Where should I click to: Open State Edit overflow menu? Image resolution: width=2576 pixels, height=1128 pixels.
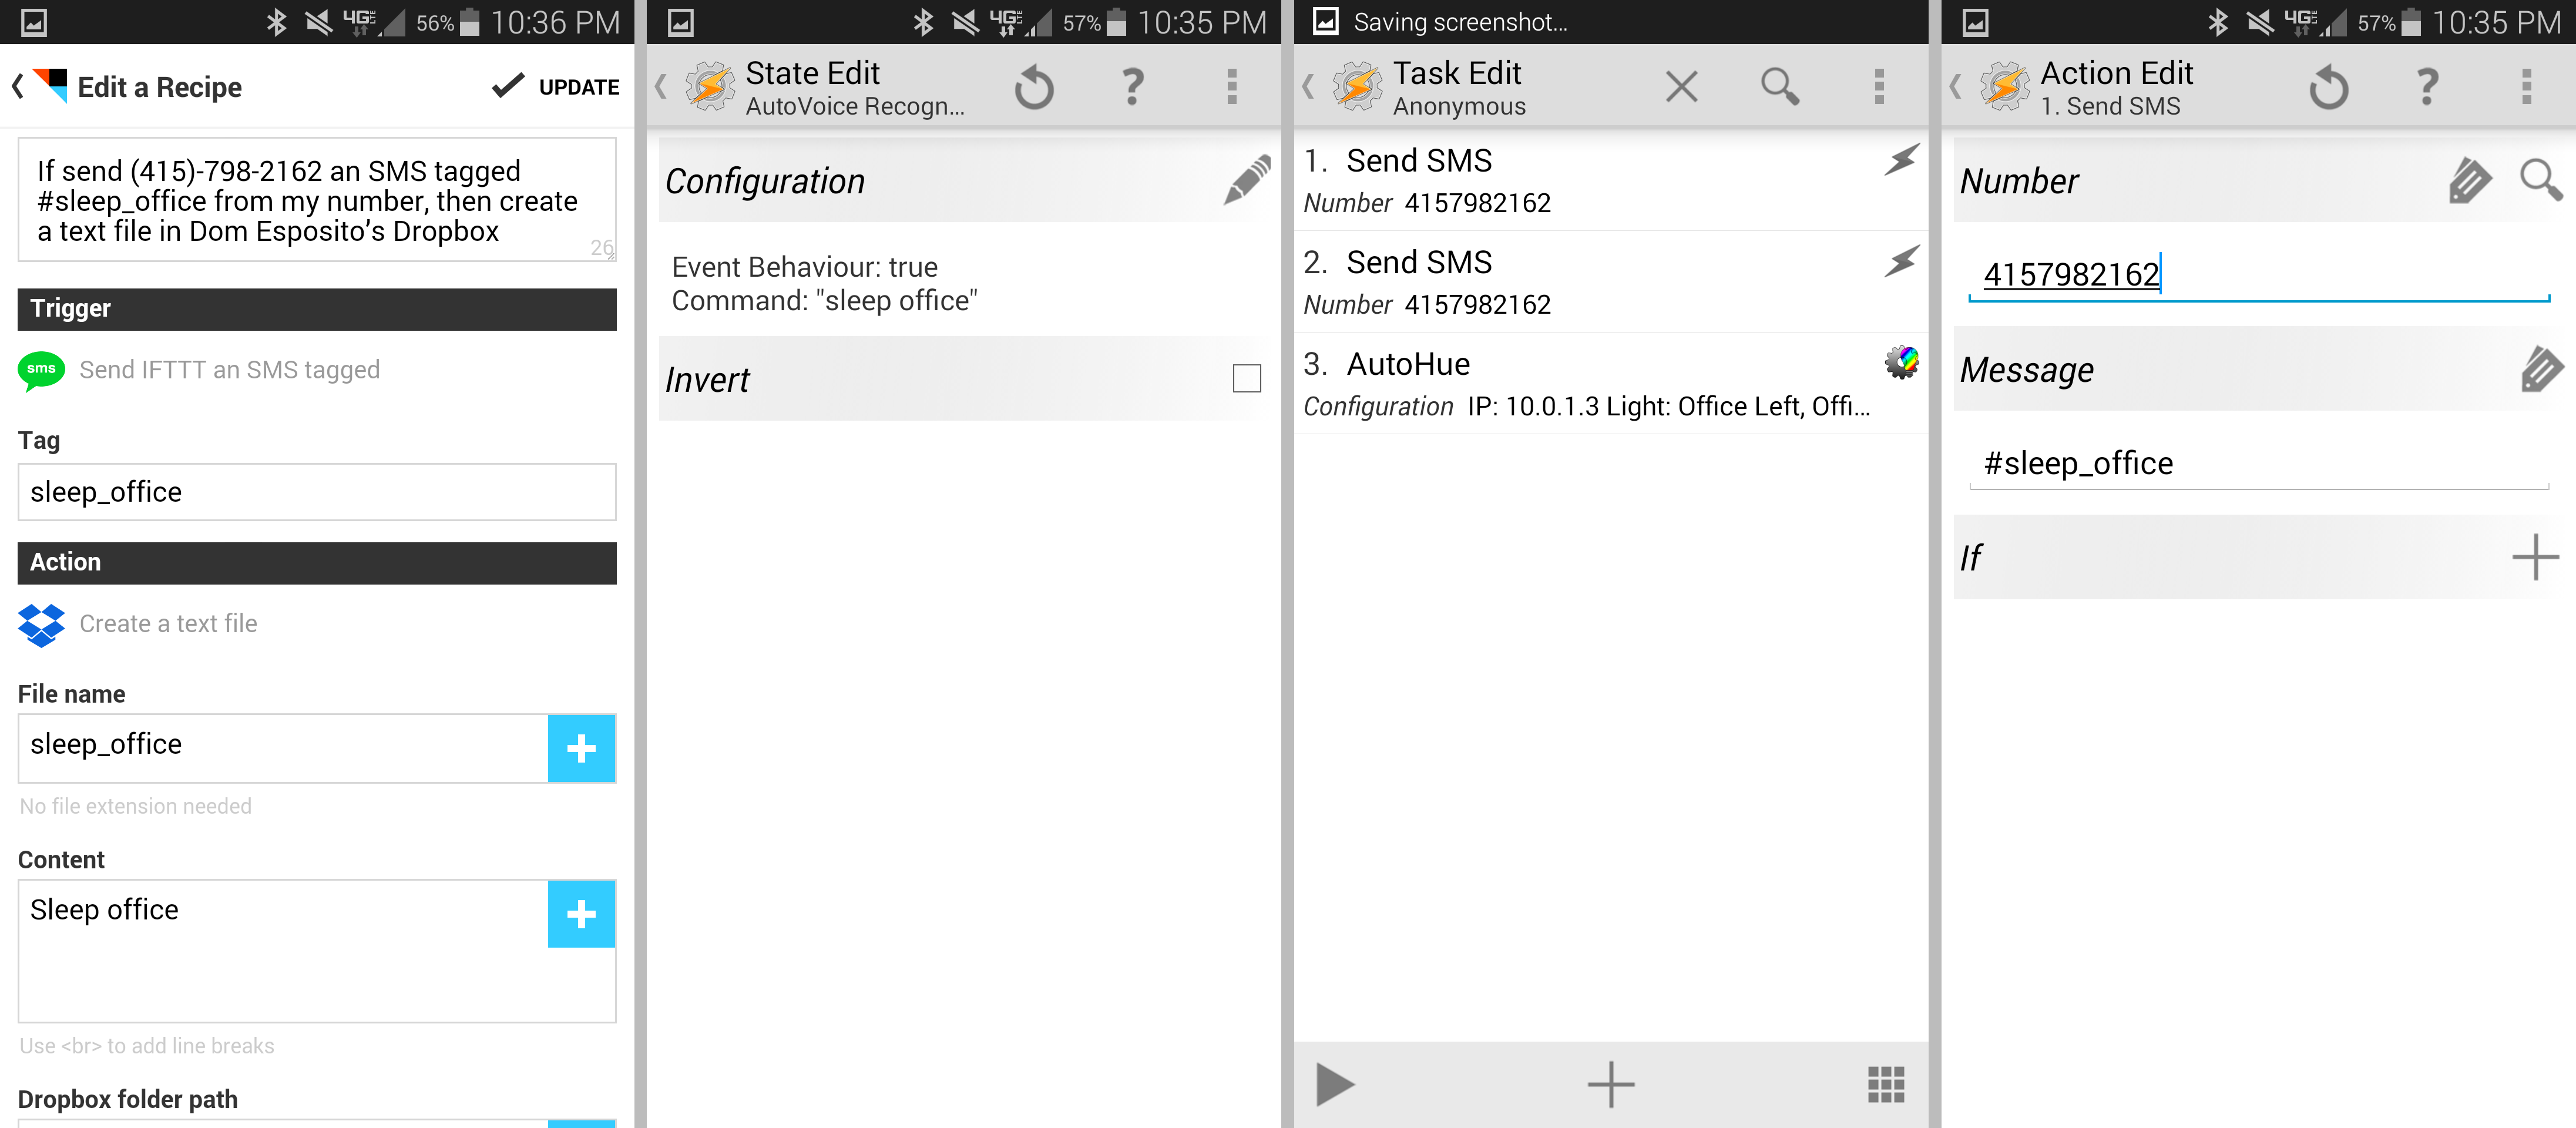pos(1231,88)
